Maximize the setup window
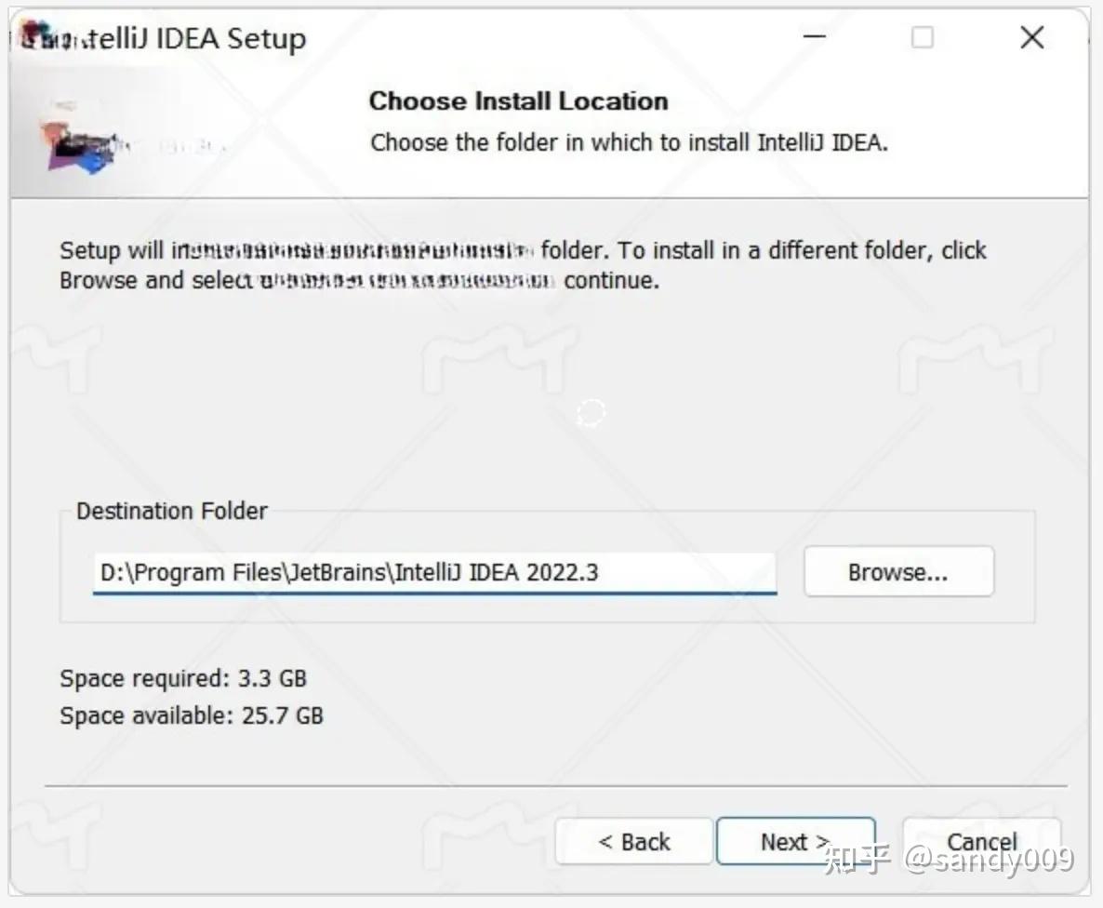The image size is (1103, 908). (x=922, y=37)
